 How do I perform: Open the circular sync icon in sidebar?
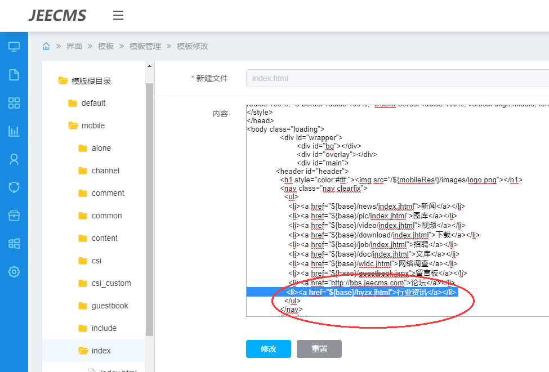14,187
